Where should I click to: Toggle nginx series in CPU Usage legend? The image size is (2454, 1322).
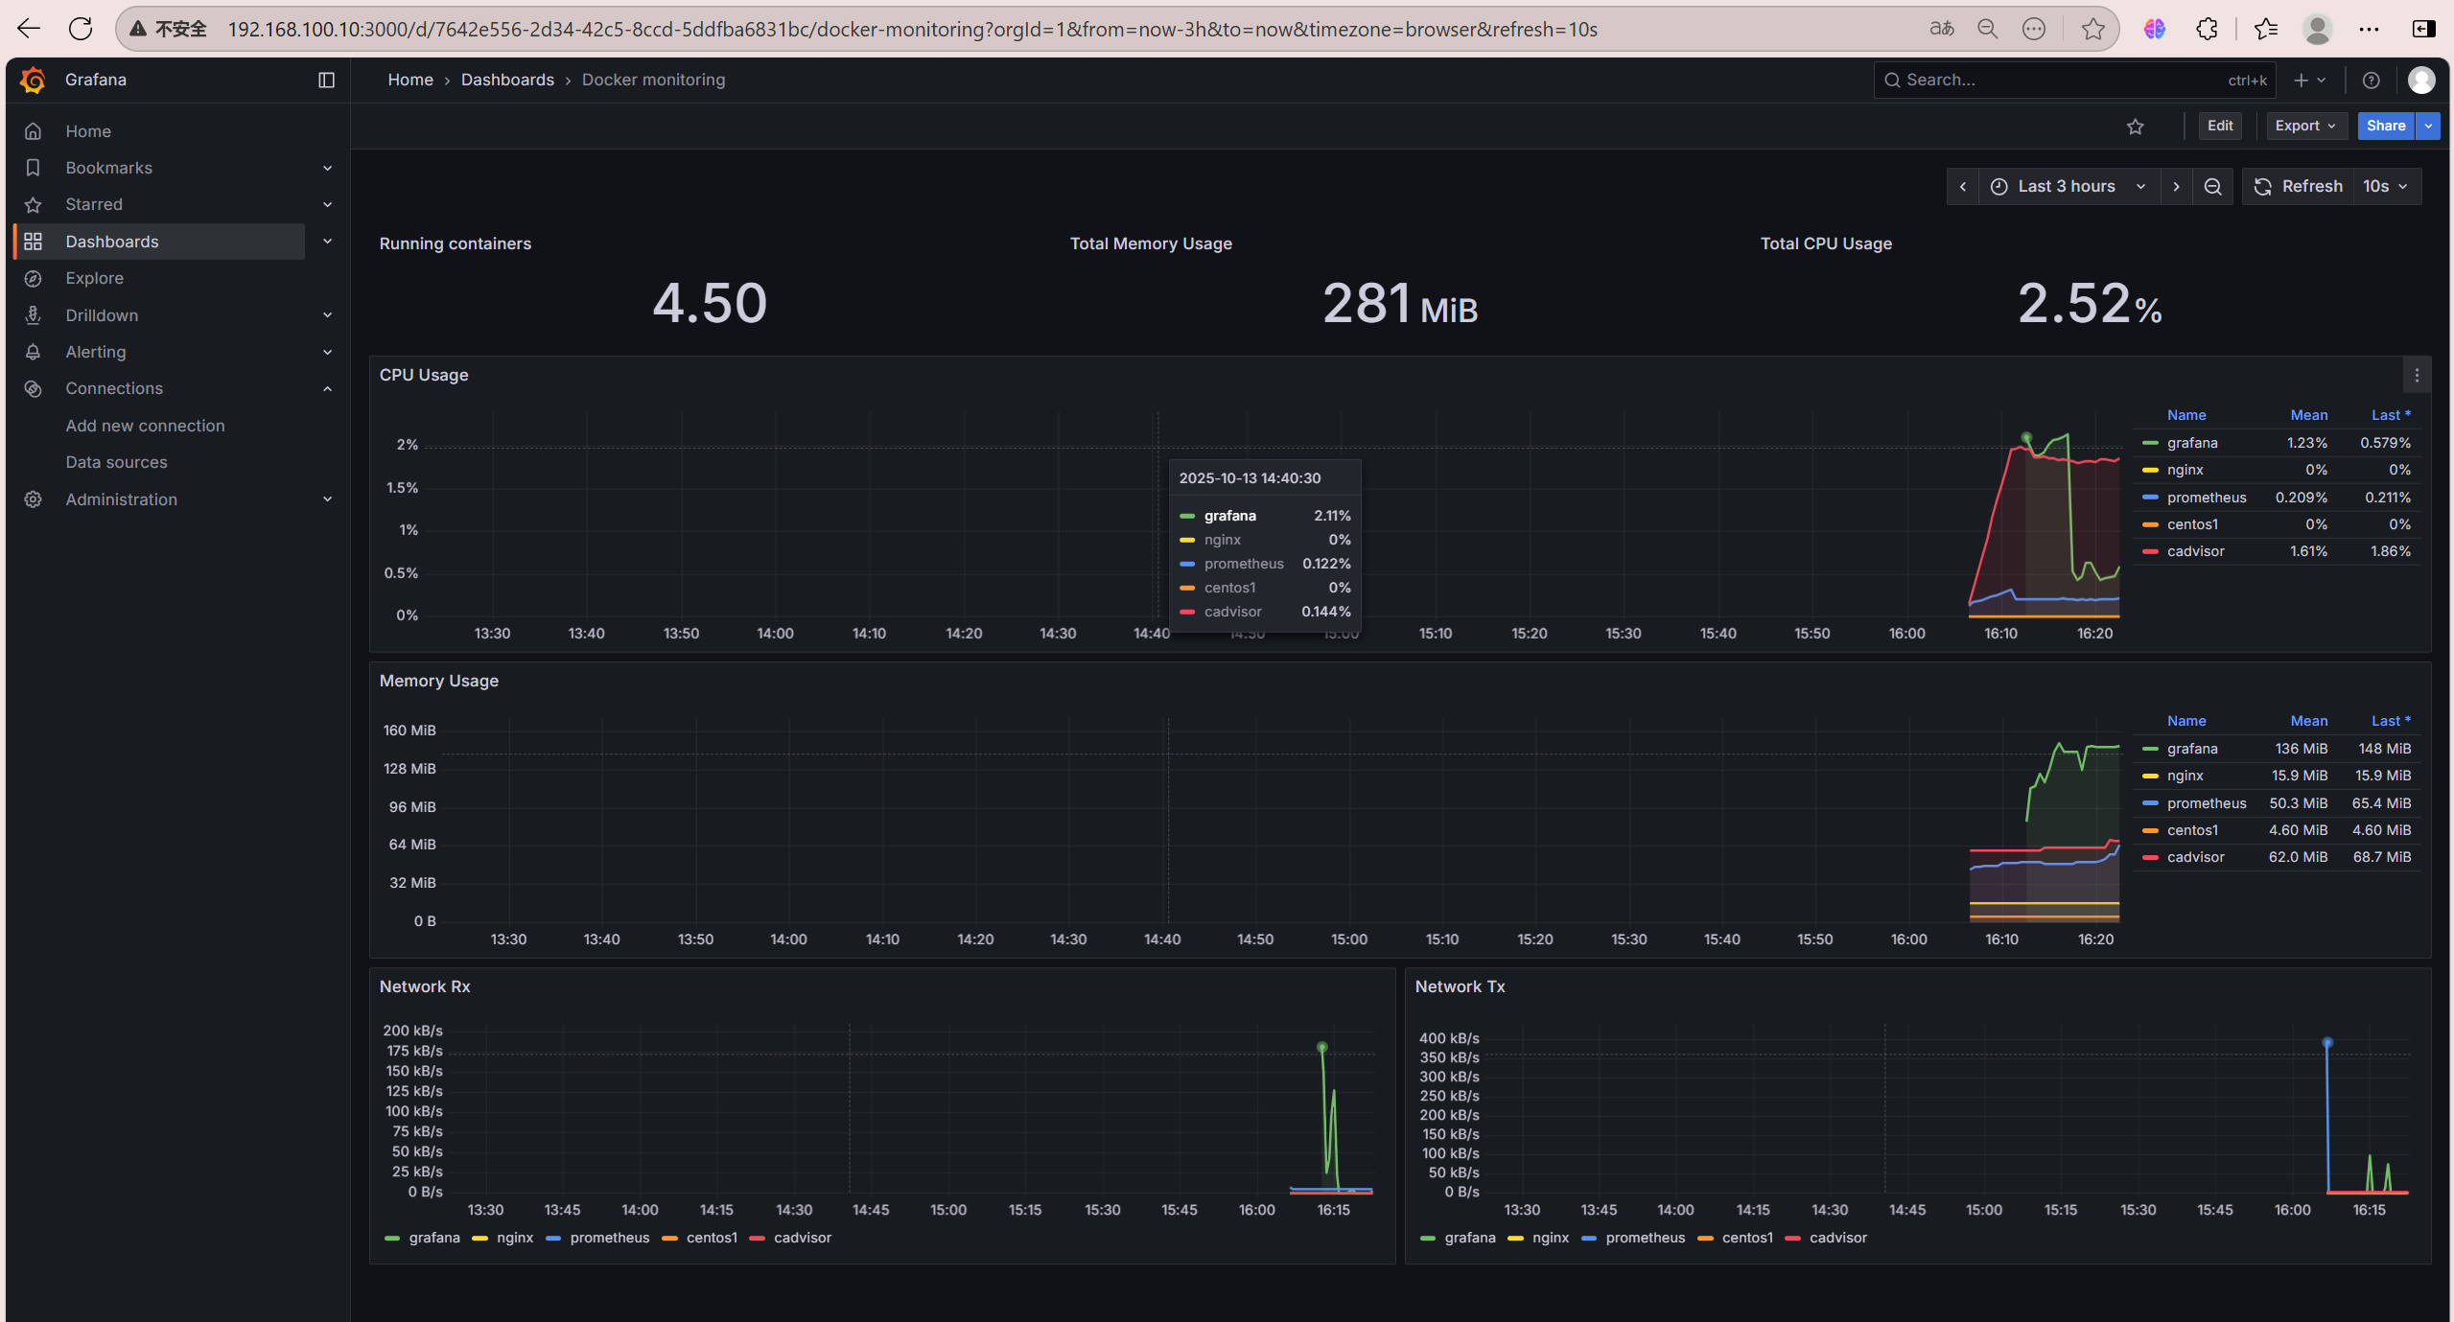click(2185, 470)
